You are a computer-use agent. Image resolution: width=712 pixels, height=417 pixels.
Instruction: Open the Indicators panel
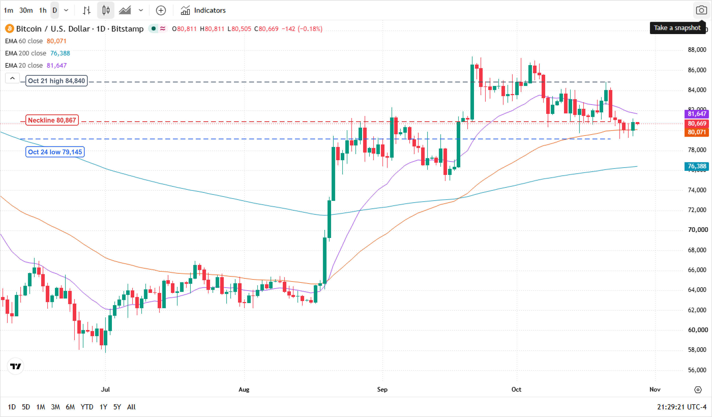[x=203, y=10]
